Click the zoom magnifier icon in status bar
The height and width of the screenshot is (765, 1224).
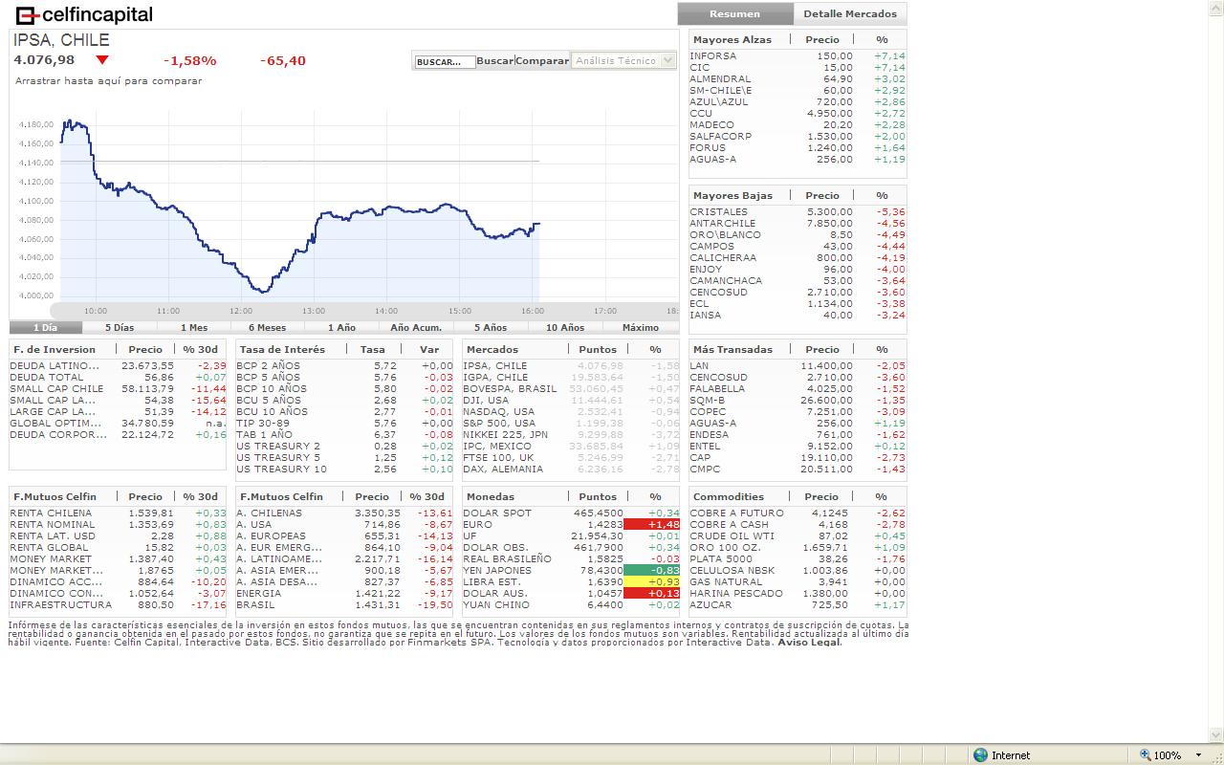pyautogui.click(x=1145, y=755)
